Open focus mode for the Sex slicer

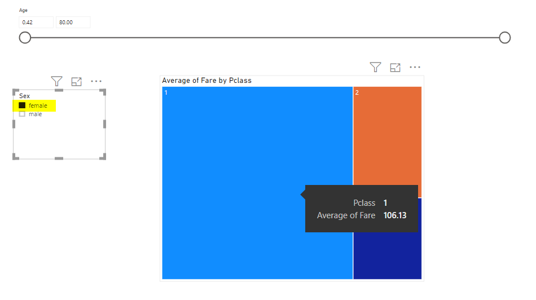76,81
